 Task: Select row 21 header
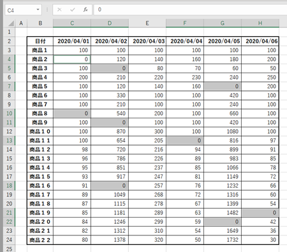(9, 213)
